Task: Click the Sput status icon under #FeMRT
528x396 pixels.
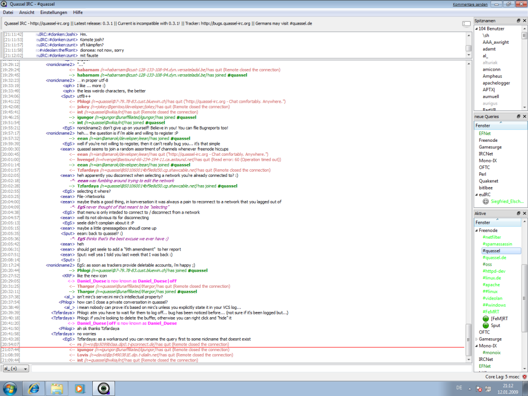Action: tap(485, 325)
